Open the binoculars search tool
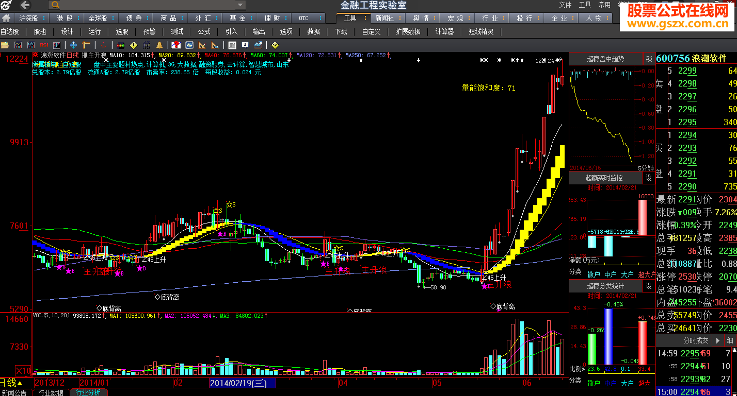The width and height of the screenshot is (737, 396). coord(147,45)
